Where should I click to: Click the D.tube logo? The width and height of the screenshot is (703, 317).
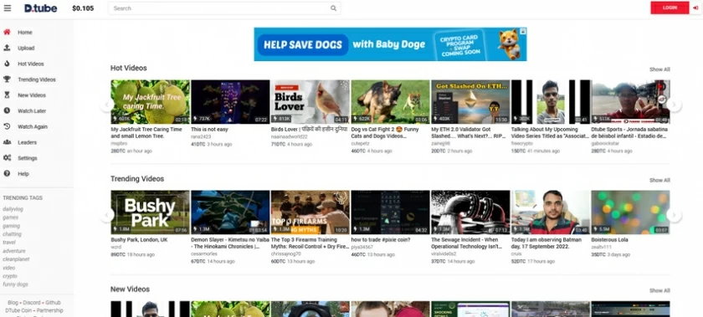click(x=41, y=8)
